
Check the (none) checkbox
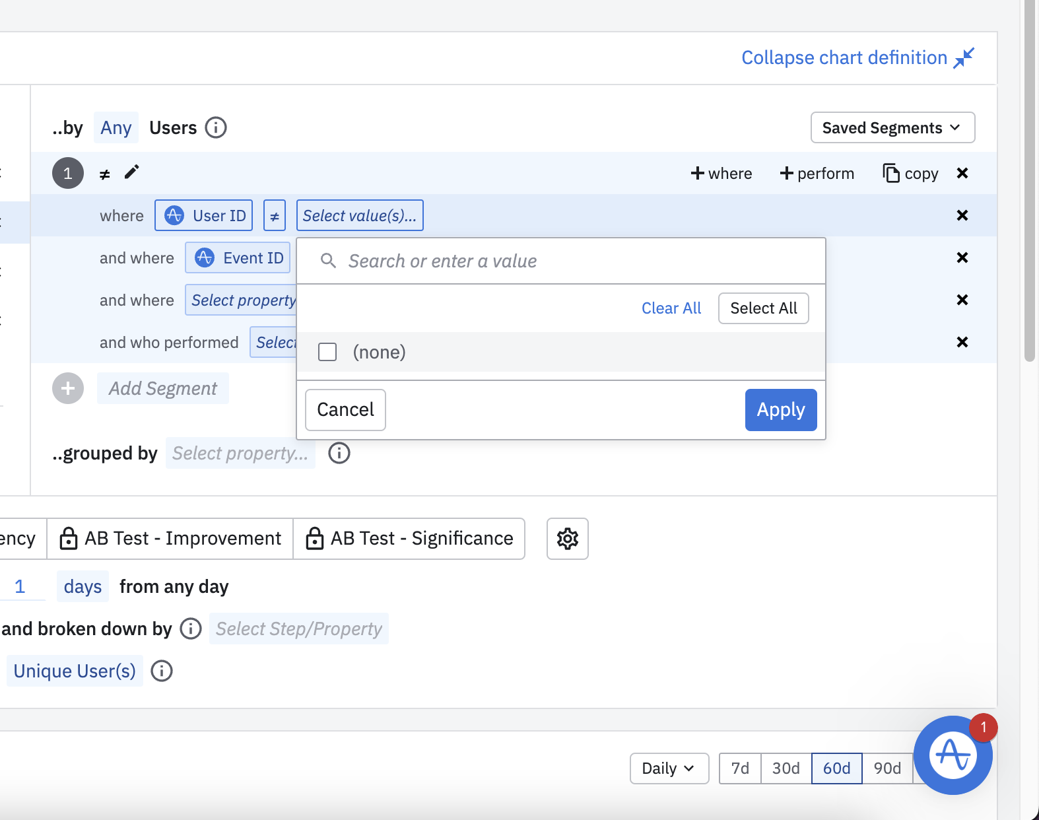click(x=327, y=352)
